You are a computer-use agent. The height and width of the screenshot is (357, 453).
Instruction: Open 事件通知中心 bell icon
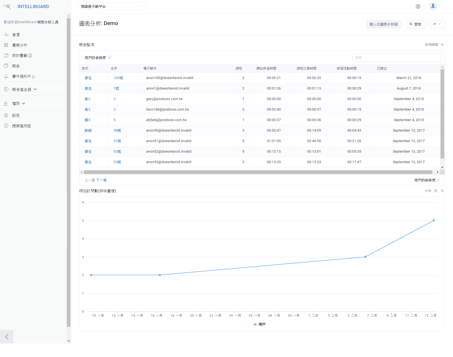click(6, 76)
